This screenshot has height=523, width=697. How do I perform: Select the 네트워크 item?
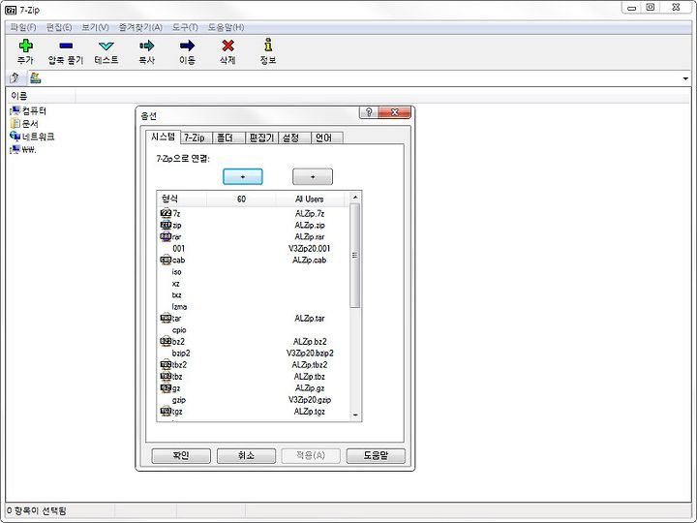(x=32, y=137)
